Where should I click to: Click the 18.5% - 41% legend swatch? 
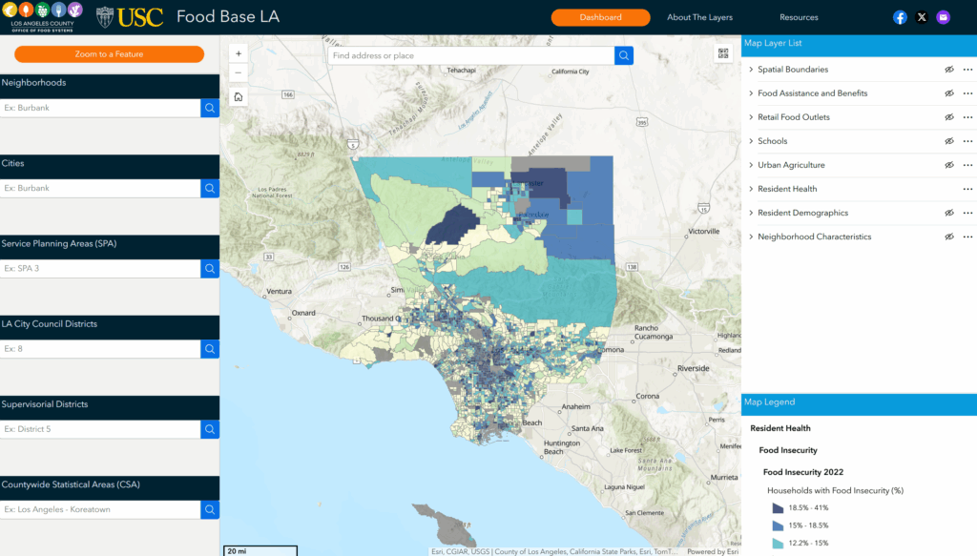778,508
